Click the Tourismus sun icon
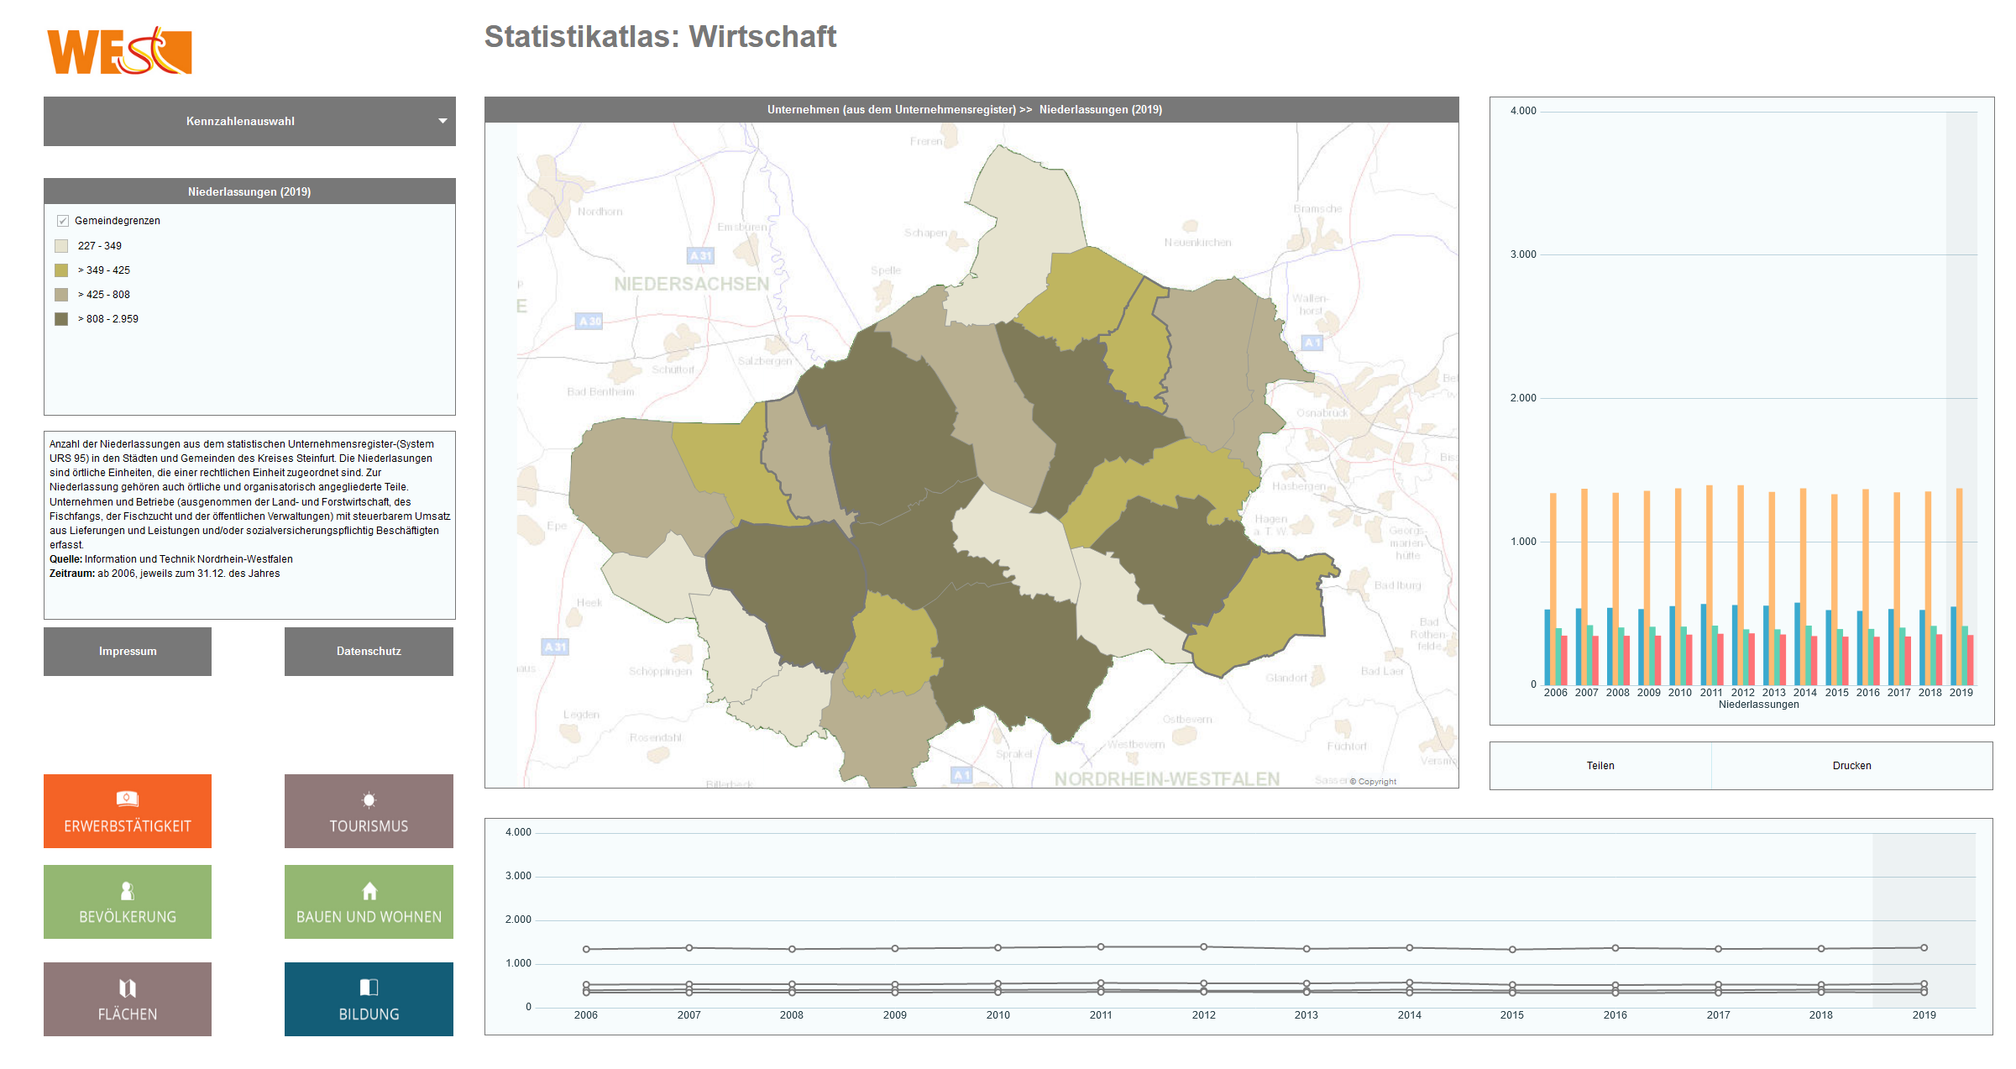This screenshot has width=2016, height=1069. (369, 799)
